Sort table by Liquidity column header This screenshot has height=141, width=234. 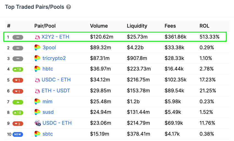coord(137,26)
